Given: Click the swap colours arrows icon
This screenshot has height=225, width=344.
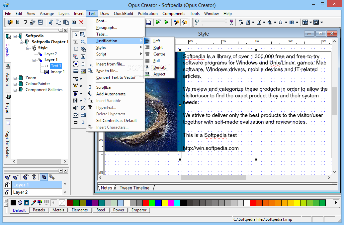Looking at the screenshot, I should [x=20, y=202].
